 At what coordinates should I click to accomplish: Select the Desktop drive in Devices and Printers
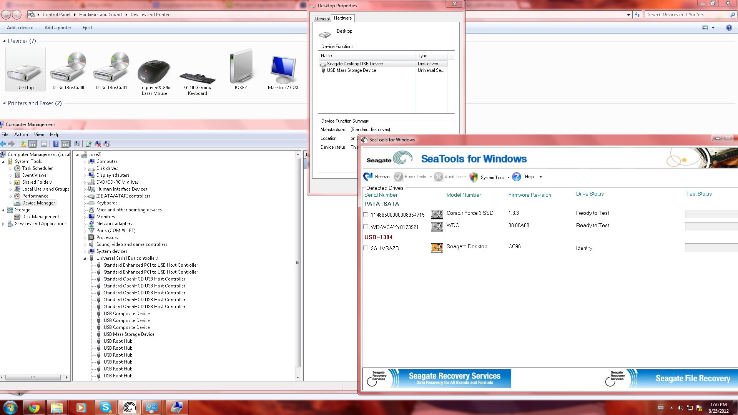25,70
